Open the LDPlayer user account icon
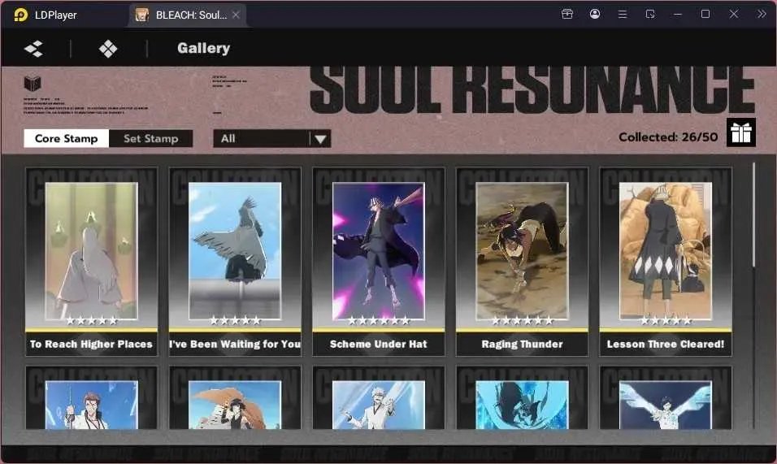This screenshot has width=777, height=464. [x=595, y=15]
